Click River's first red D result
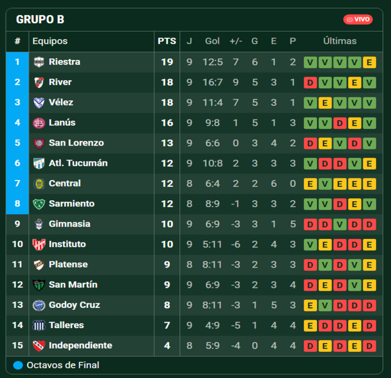The width and height of the screenshot is (391, 378). tap(310, 82)
